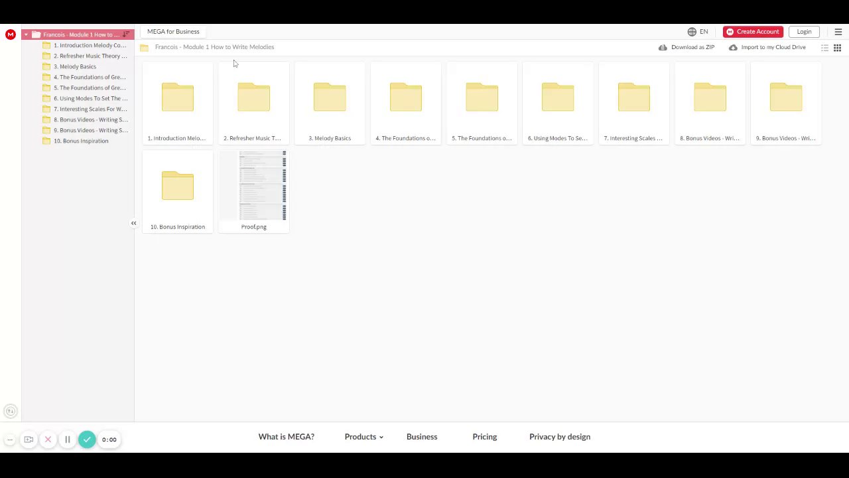
Task: Select '8. Bonus Videos - Writing S...' tree row
Action: pyautogui.click(x=90, y=119)
